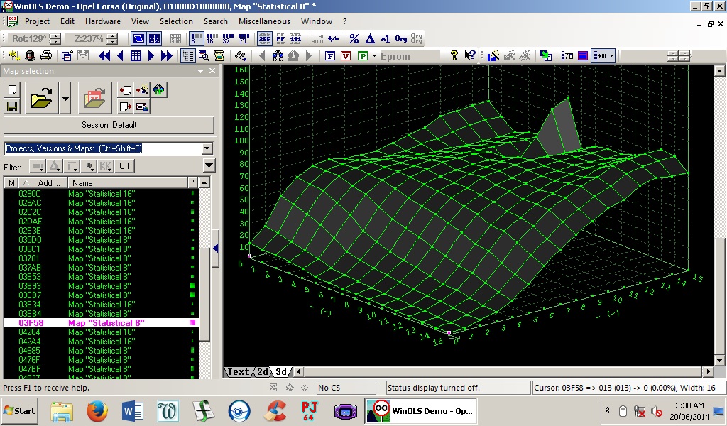
Task: Click the Session: Default button
Action: click(x=109, y=125)
